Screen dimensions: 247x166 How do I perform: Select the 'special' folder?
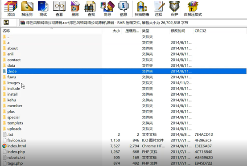13,117
